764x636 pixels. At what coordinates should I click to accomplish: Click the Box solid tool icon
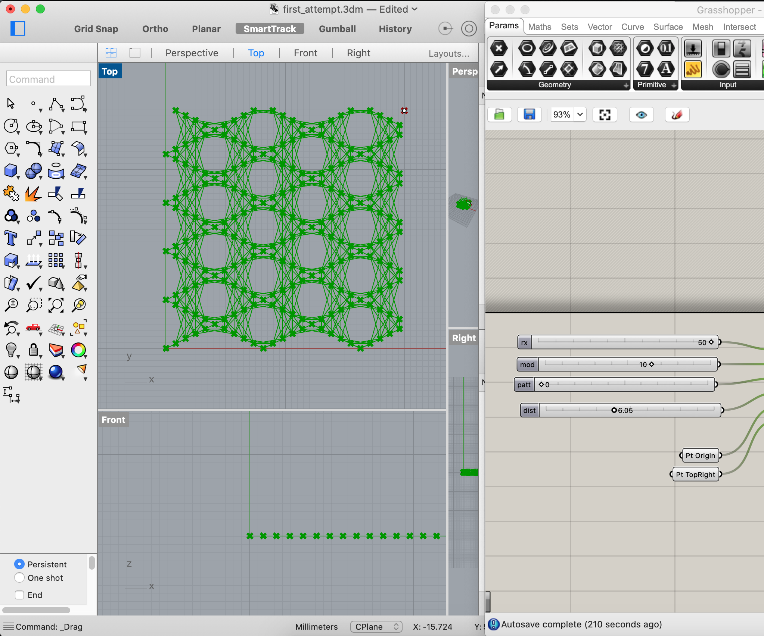(11, 171)
